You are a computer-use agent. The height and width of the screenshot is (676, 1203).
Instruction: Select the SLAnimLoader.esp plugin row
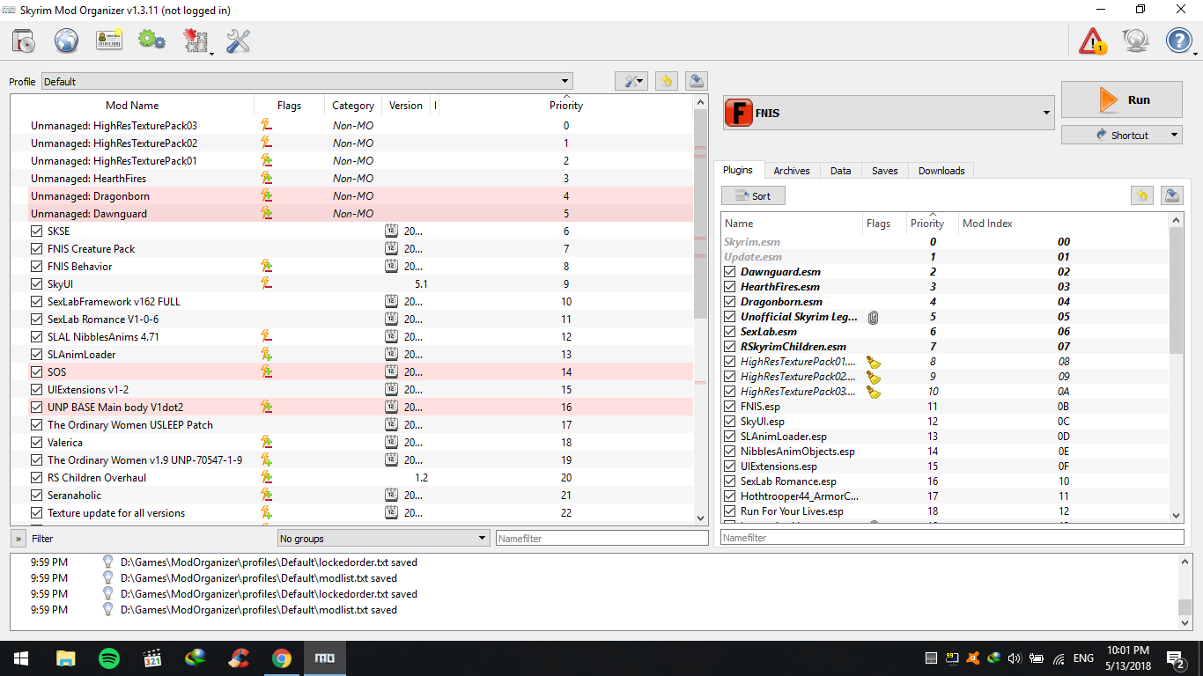(945, 437)
